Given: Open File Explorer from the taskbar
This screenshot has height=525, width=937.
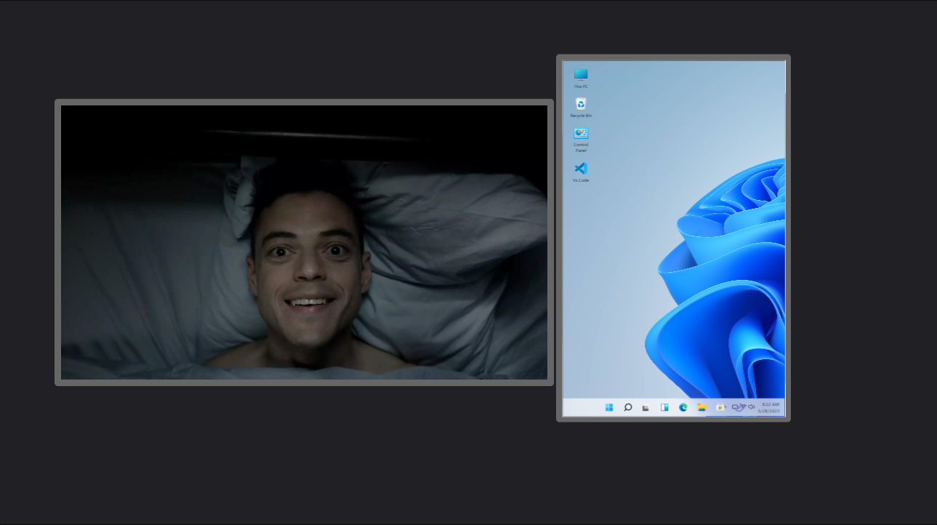Looking at the screenshot, I should coord(701,407).
